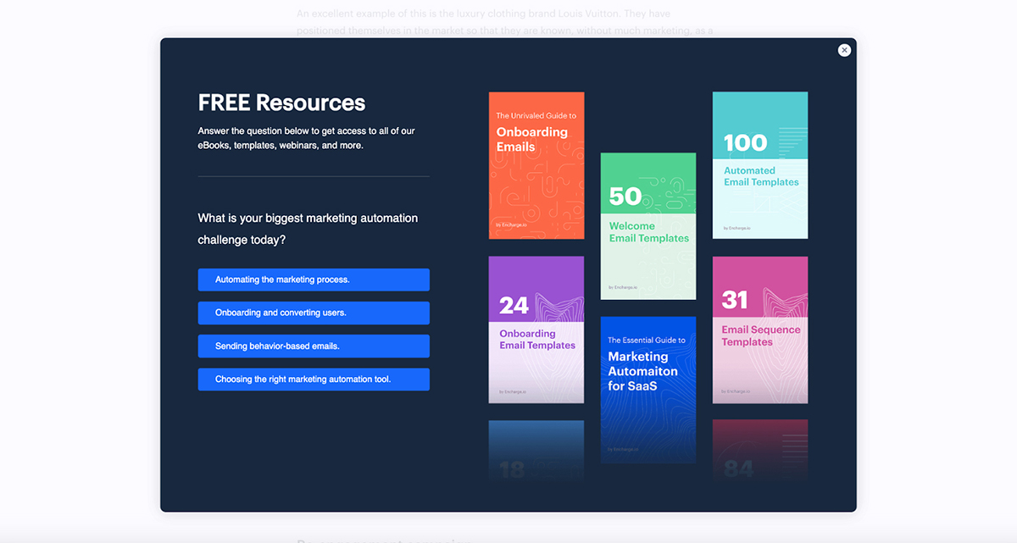The image size is (1017, 543).
Task: View the 100 Automated Email Templates resource
Action: pos(759,164)
